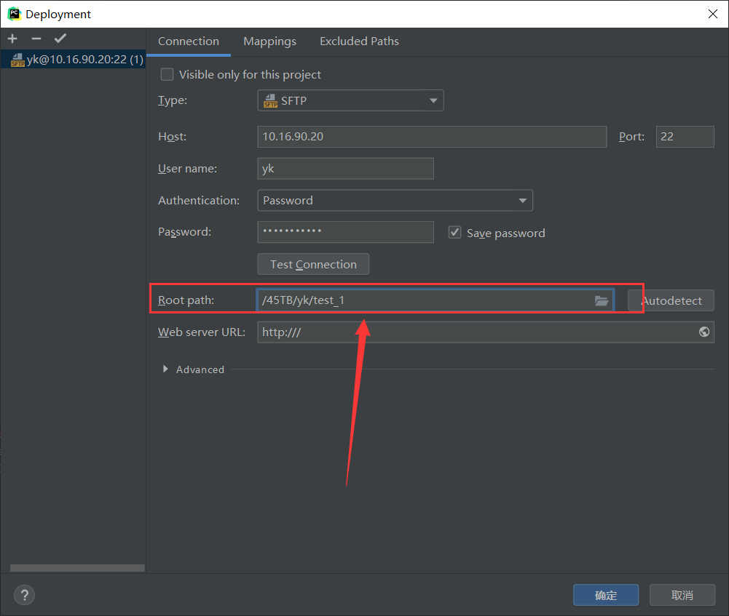Expand the Advanced section
The width and height of the screenshot is (729, 616).
click(165, 369)
